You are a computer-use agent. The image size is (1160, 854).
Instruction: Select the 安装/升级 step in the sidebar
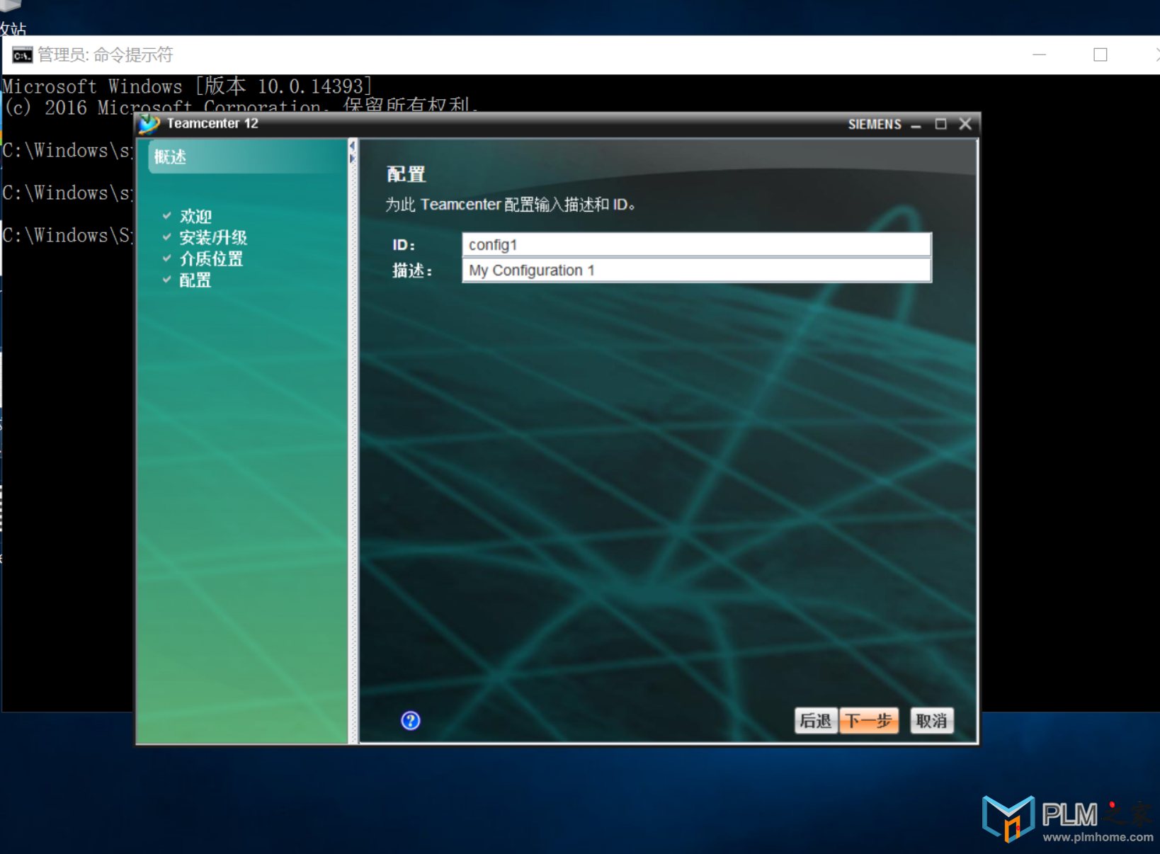[213, 237]
